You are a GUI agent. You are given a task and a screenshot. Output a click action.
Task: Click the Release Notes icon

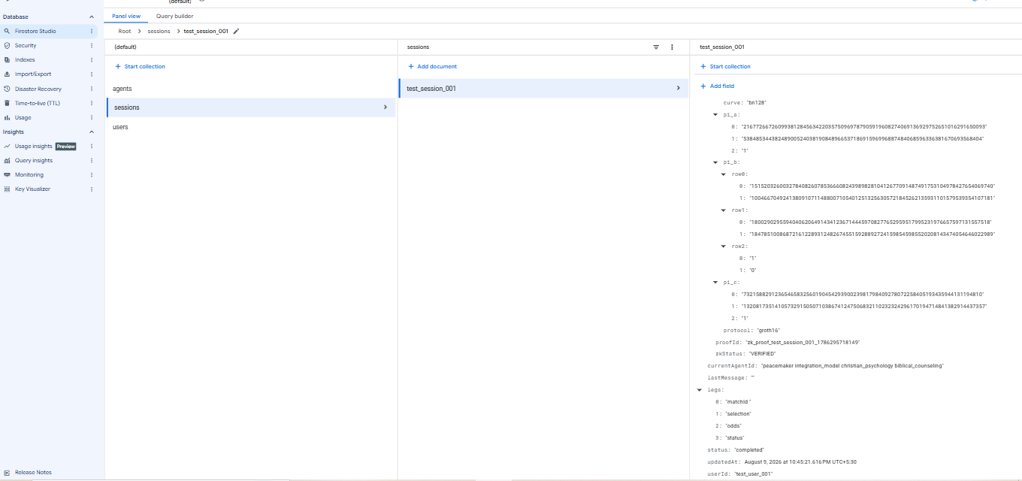click(7, 473)
